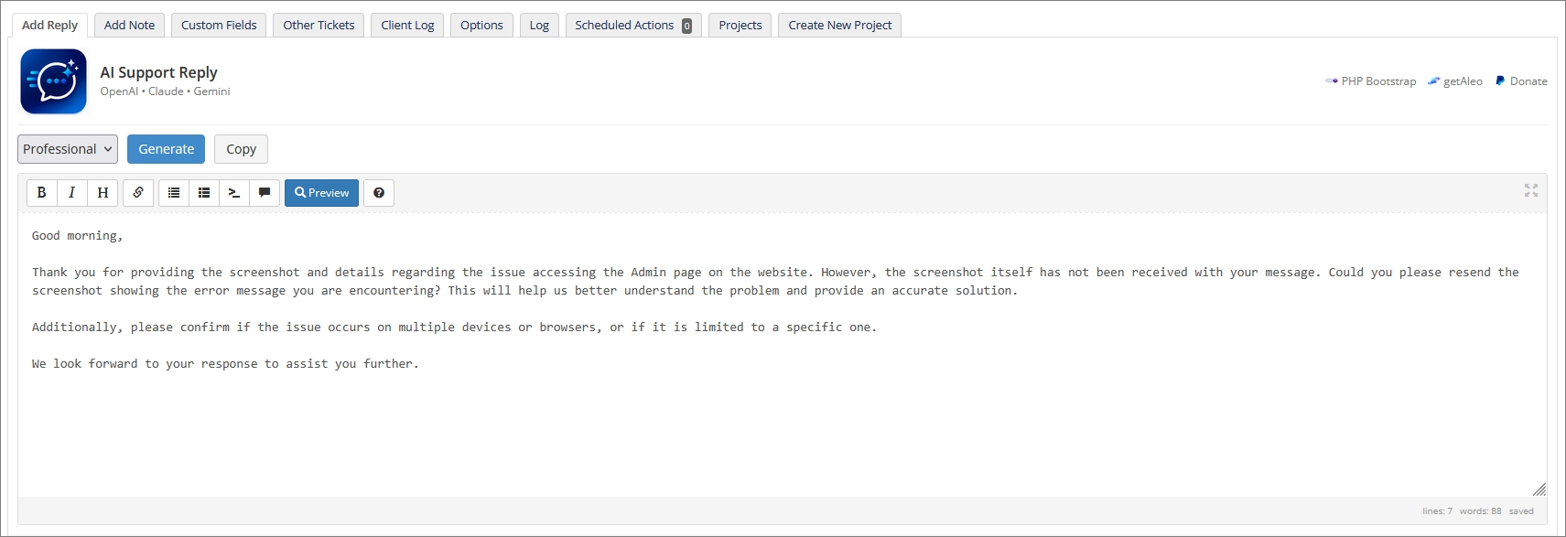Insert an ordered list

204,193
